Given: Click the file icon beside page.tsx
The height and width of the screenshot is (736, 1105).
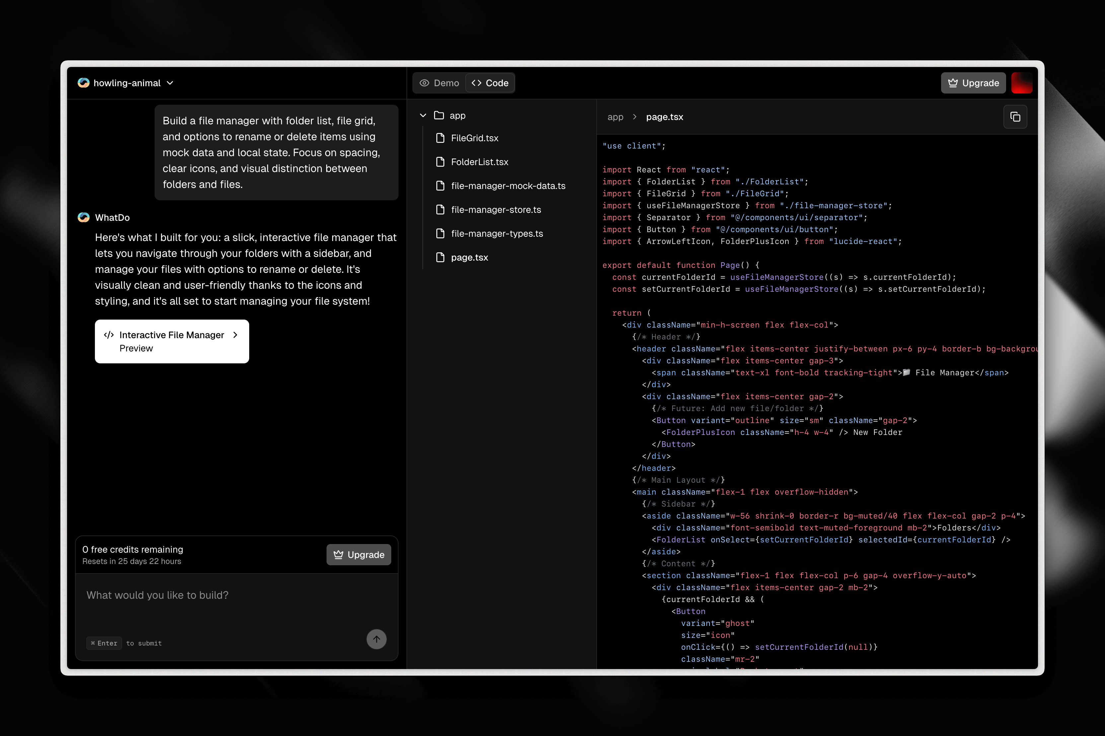Looking at the screenshot, I should (440, 258).
